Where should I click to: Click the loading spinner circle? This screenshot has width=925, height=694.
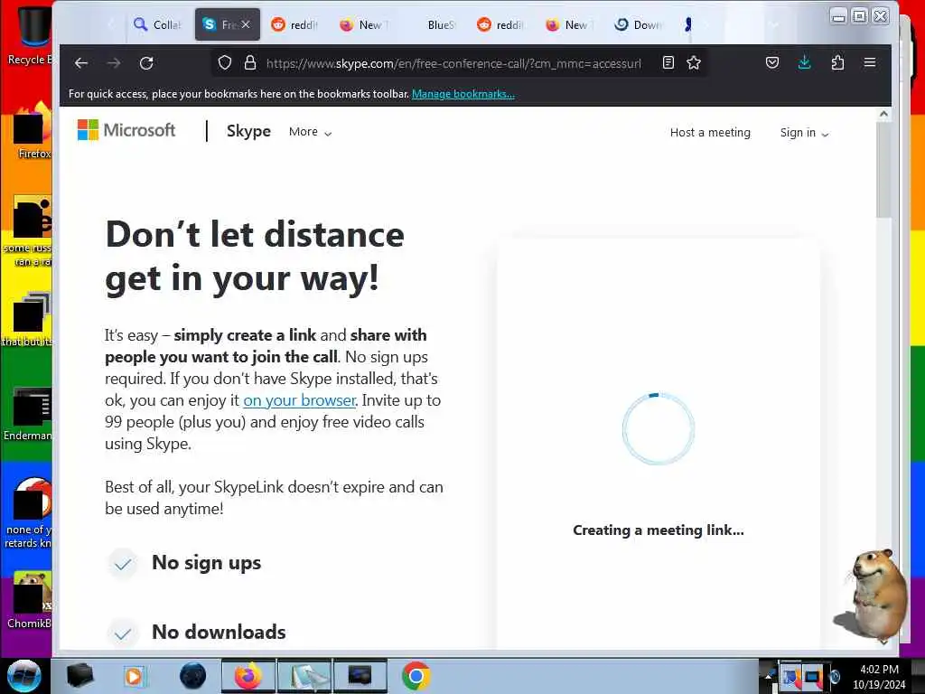point(659,428)
